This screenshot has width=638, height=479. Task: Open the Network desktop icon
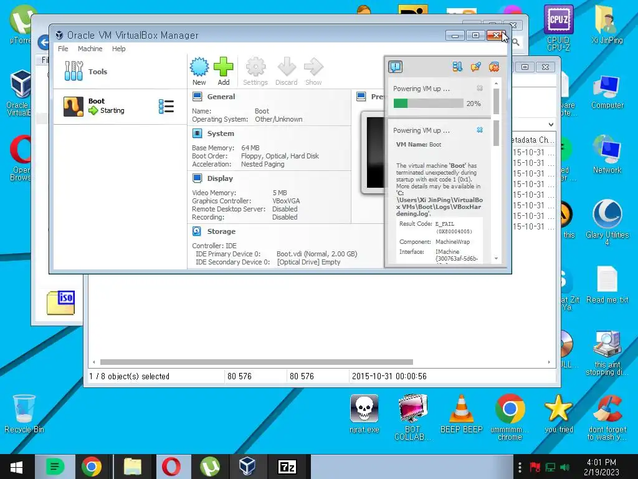(x=607, y=155)
